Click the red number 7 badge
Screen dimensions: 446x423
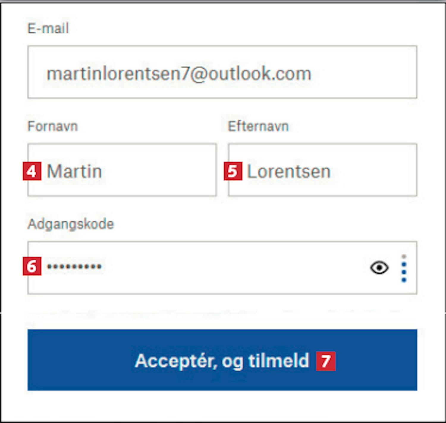click(326, 361)
